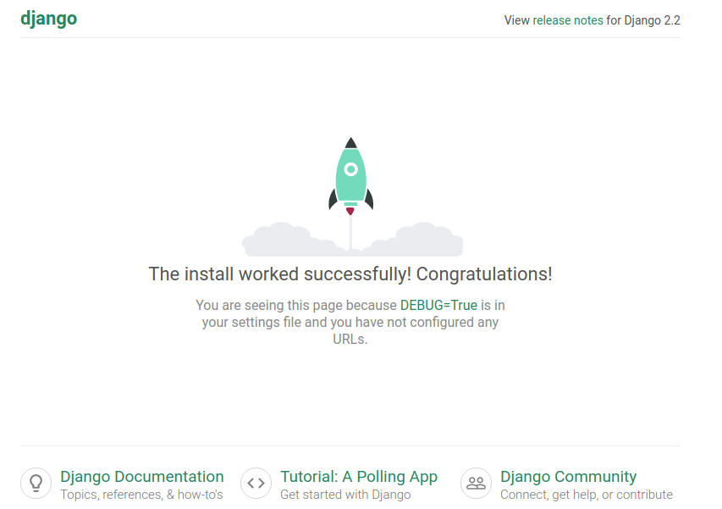This screenshot has height=509, width=722.
Task: Click the code brackets tutorial icon
Action: tap(256, 484)
